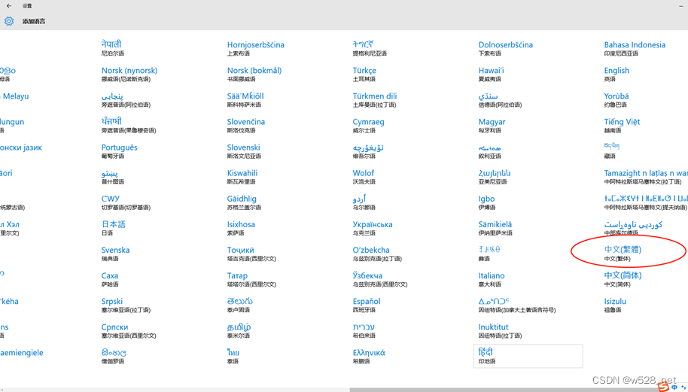Select Ўзбекча Cyrillic Uzbek
Image resolution: width=688 pixels, height=392 pixels.
(380, 279)
